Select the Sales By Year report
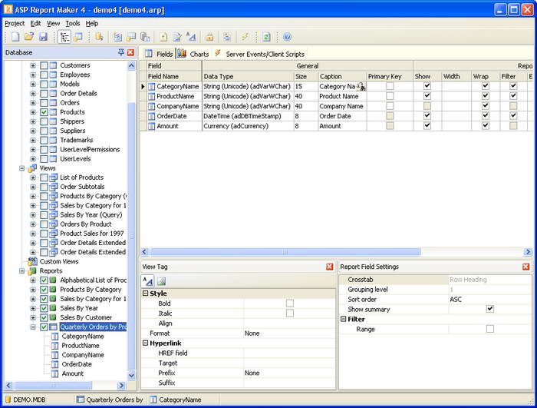 (x=79, y=308)
